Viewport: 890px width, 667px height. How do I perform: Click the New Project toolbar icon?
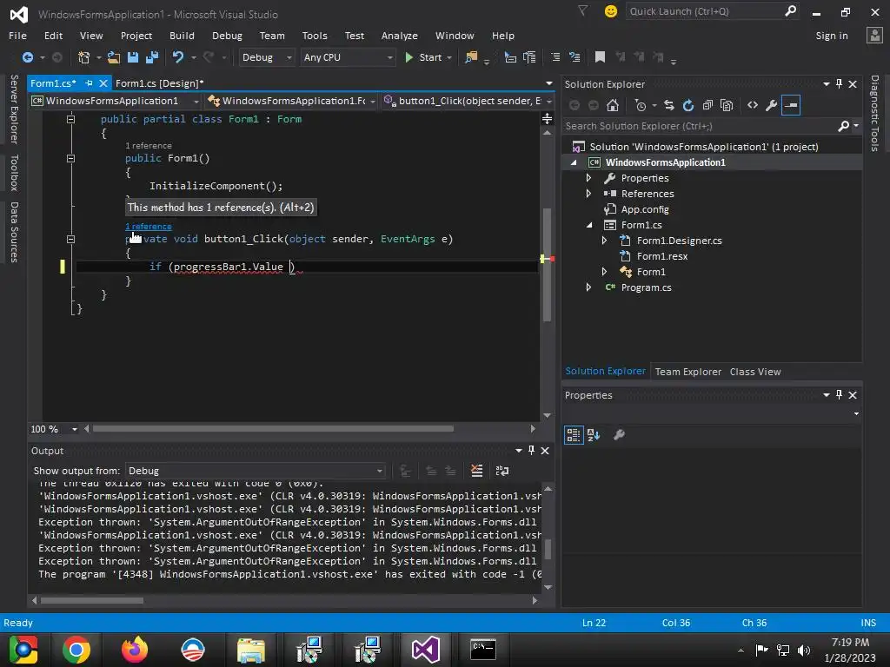point(84,57)
